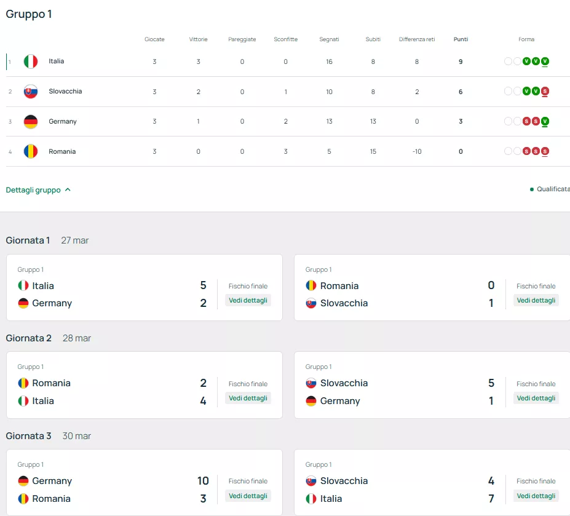Click the Differenza reti column header
This screenshot has width=570, height=516.
tap(417, 39)
